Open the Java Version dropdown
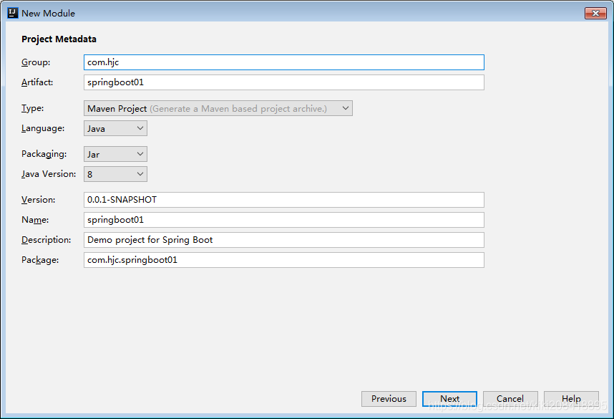This screenshot has height=419, width=614. click(115, 174)
